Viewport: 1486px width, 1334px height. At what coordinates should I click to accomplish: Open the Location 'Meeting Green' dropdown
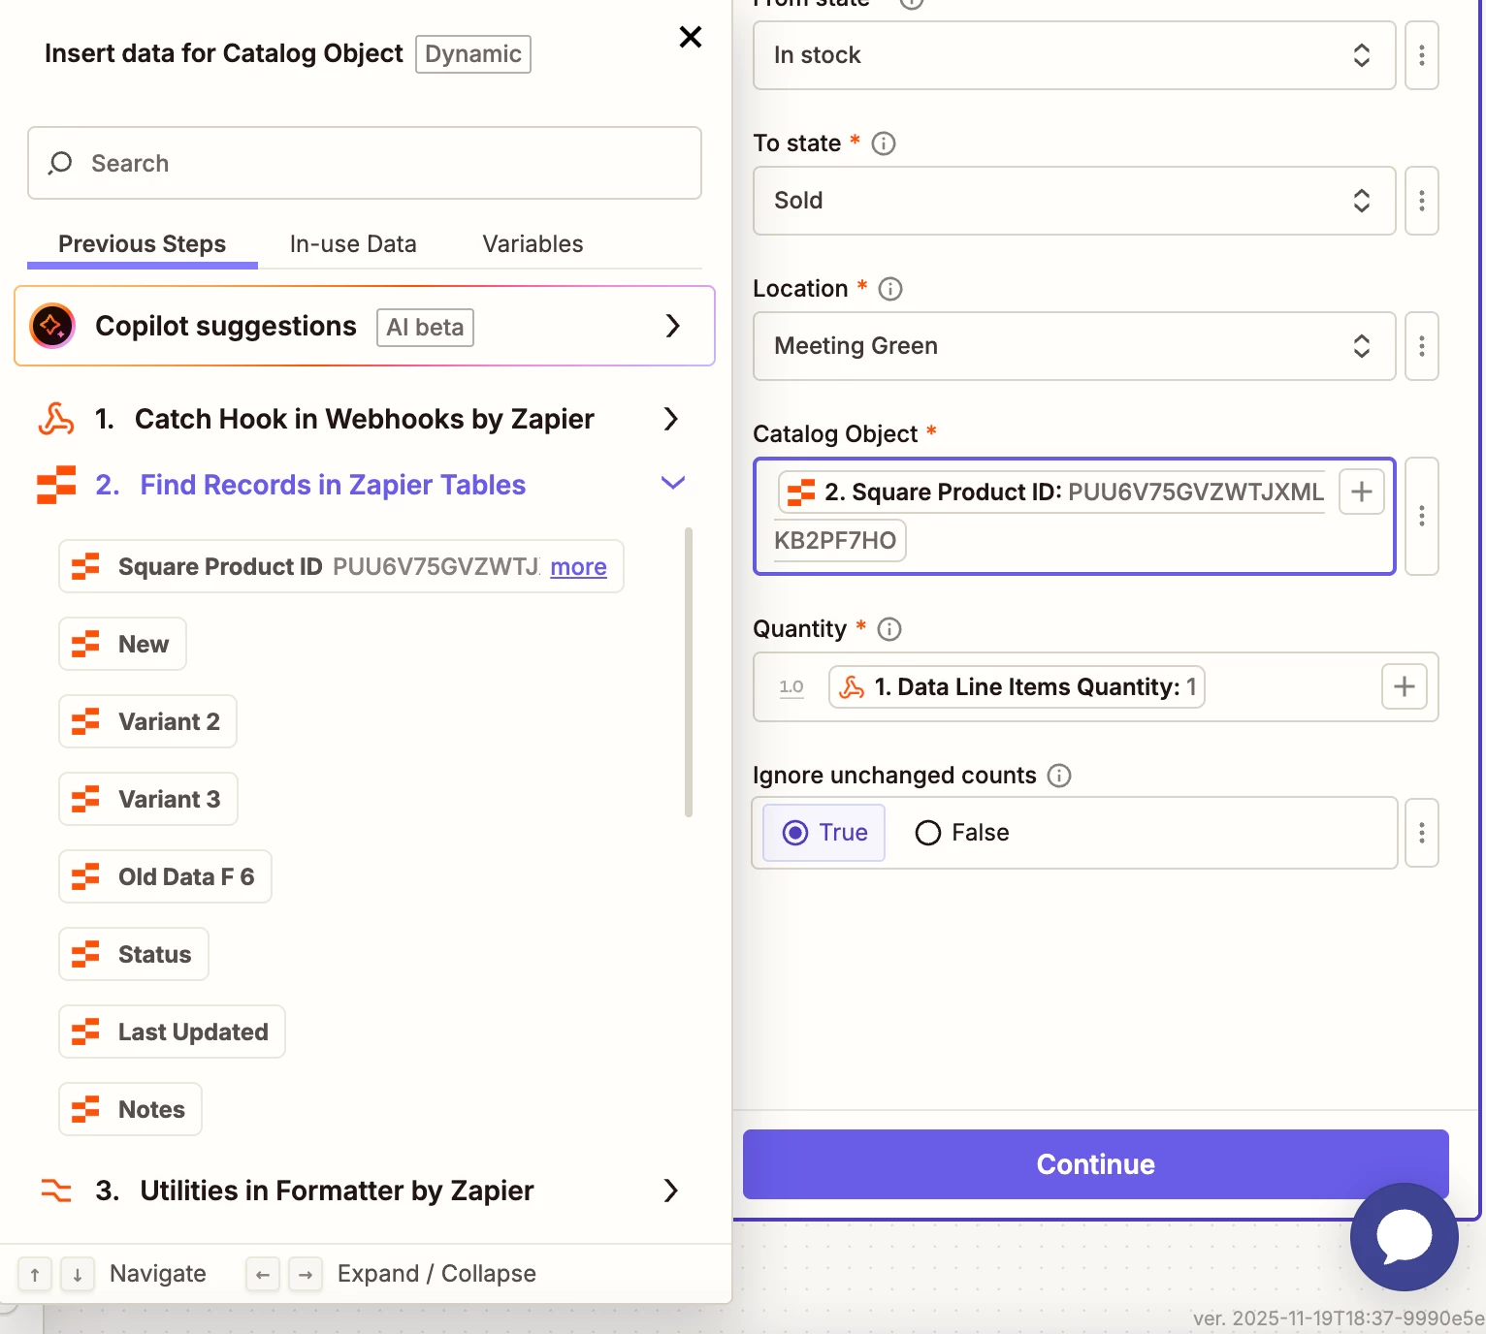(1074, 346)
